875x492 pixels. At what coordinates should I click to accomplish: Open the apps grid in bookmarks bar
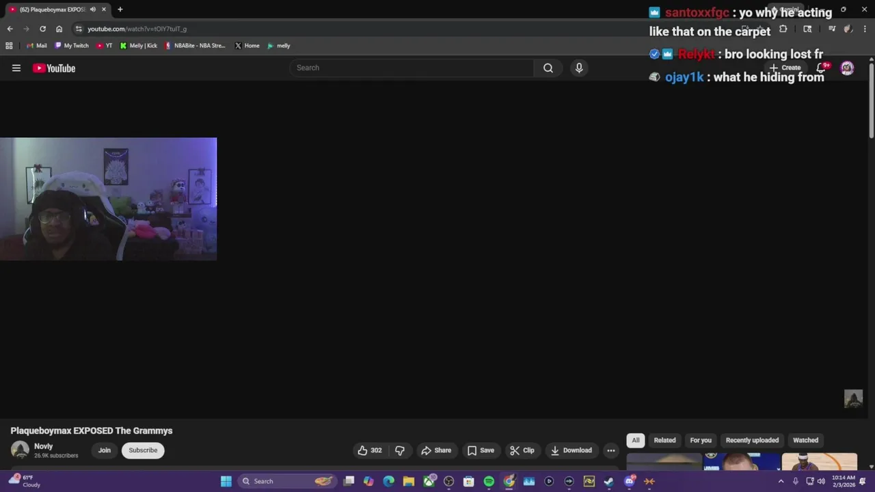tap(9, 46)
